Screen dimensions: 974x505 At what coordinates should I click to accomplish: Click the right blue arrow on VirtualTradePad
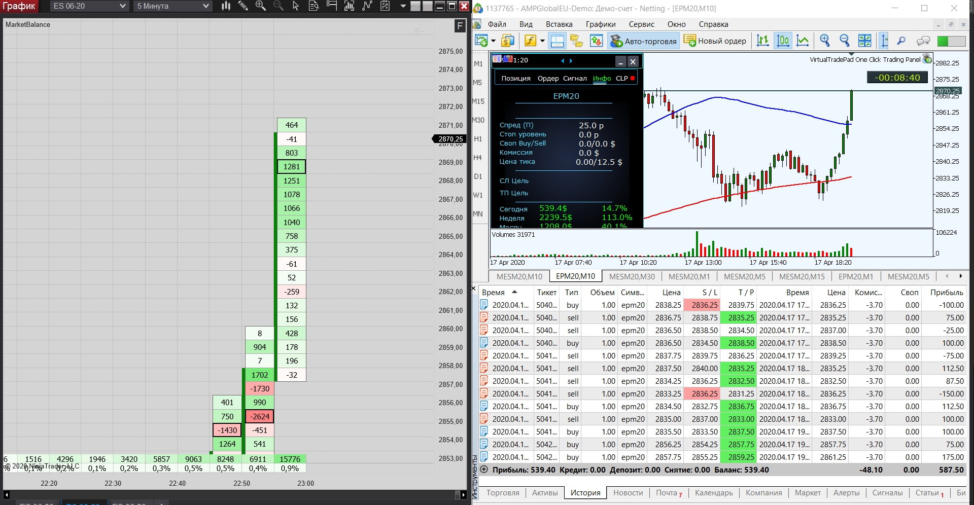point(571,60)
